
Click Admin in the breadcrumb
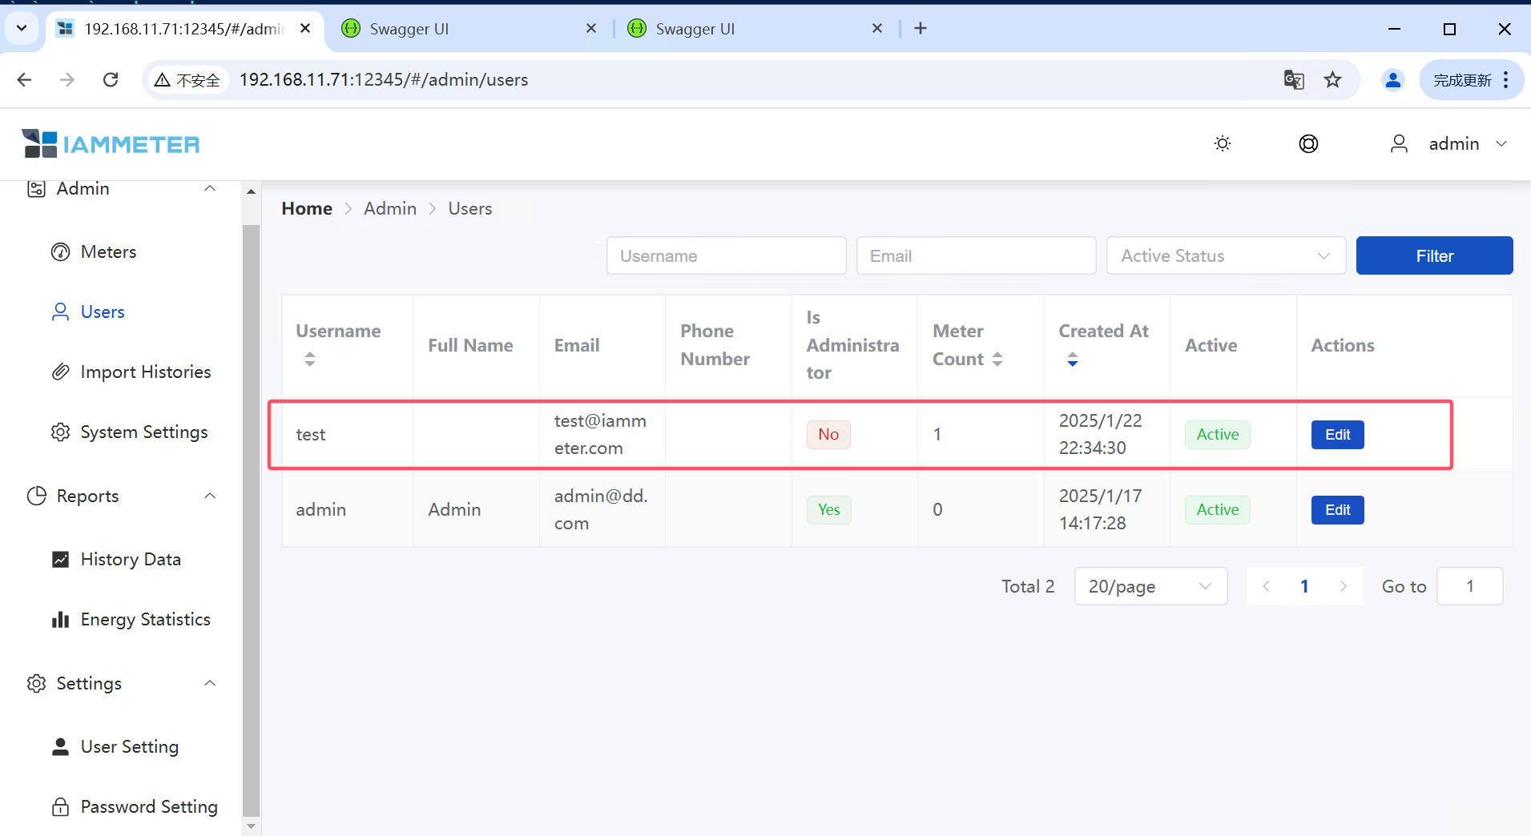390,209
